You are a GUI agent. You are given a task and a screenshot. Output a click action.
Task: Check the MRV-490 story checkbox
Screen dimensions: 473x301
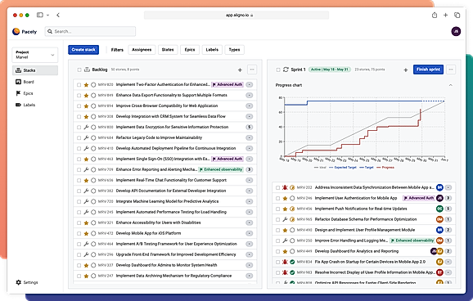click(x=277, y=230)
